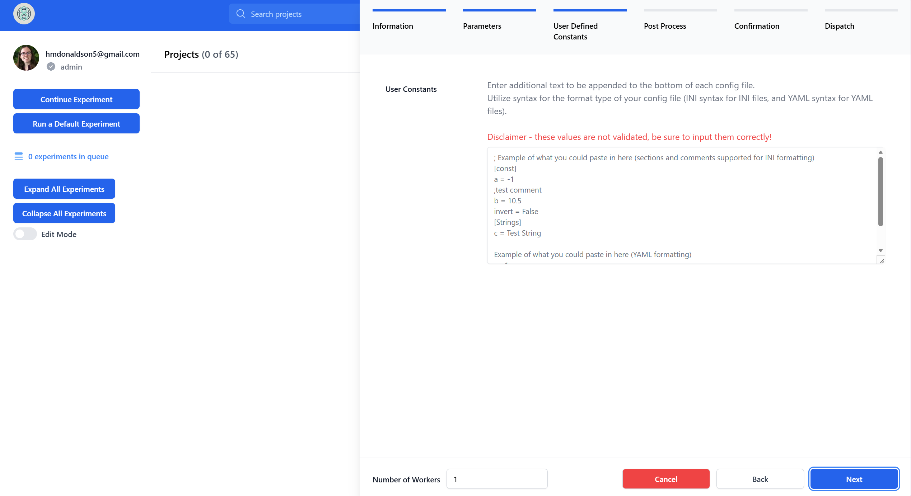Image resolution: width=911 pixels, height=496 pixels.
Task: Go to Post Process step tab
Action: coord(680,21)
